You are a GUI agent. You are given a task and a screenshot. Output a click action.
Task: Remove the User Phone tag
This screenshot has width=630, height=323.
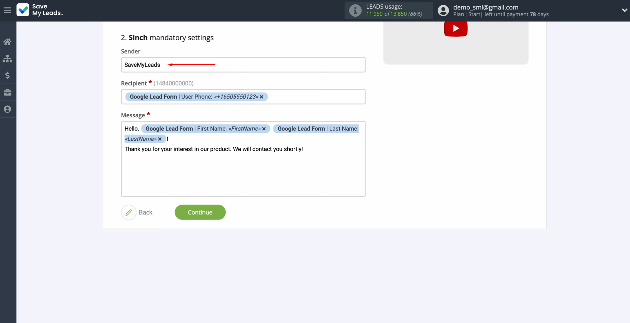(262, 97)
